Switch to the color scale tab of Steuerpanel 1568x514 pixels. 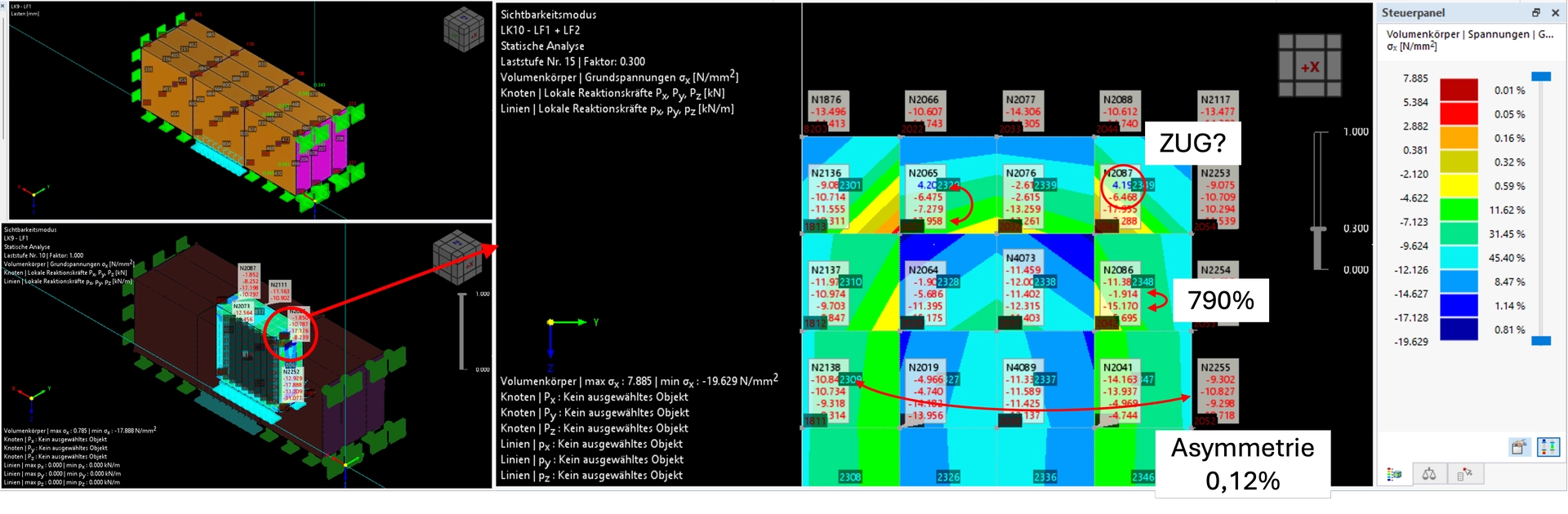click(1396, 474)
